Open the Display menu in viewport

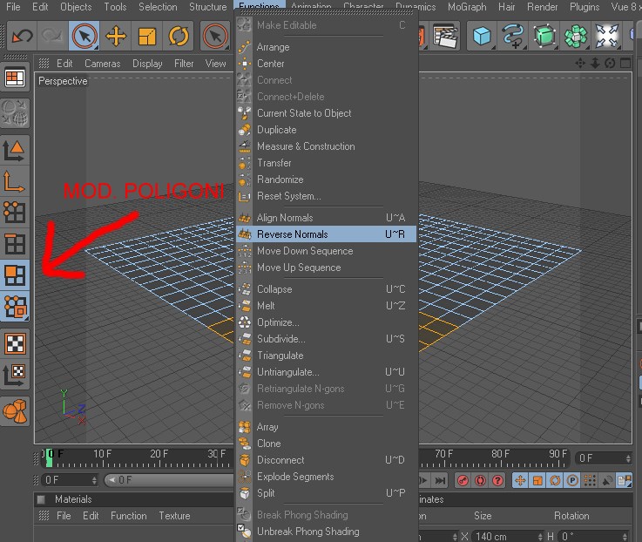147,64
